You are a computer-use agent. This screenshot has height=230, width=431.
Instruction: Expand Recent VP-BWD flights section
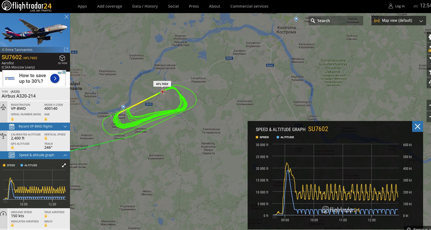[35, 126]
